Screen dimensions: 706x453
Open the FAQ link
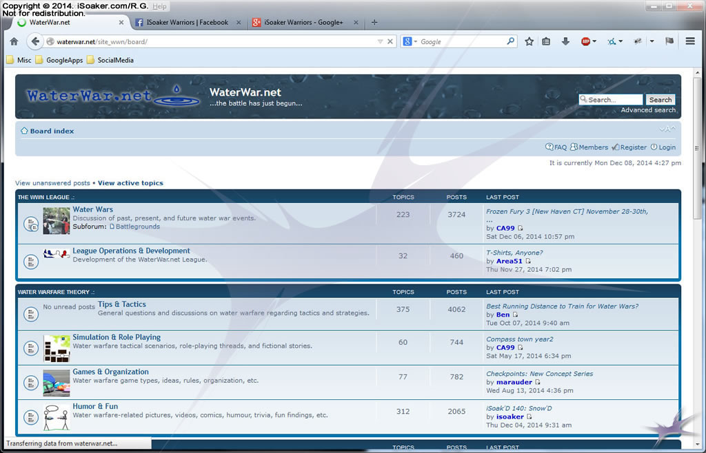[556, 147]
